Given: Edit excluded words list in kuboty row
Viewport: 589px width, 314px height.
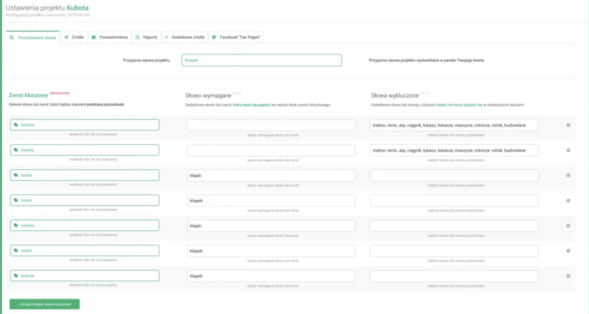Looking at the screenshot, I should [x=454, y=150].
